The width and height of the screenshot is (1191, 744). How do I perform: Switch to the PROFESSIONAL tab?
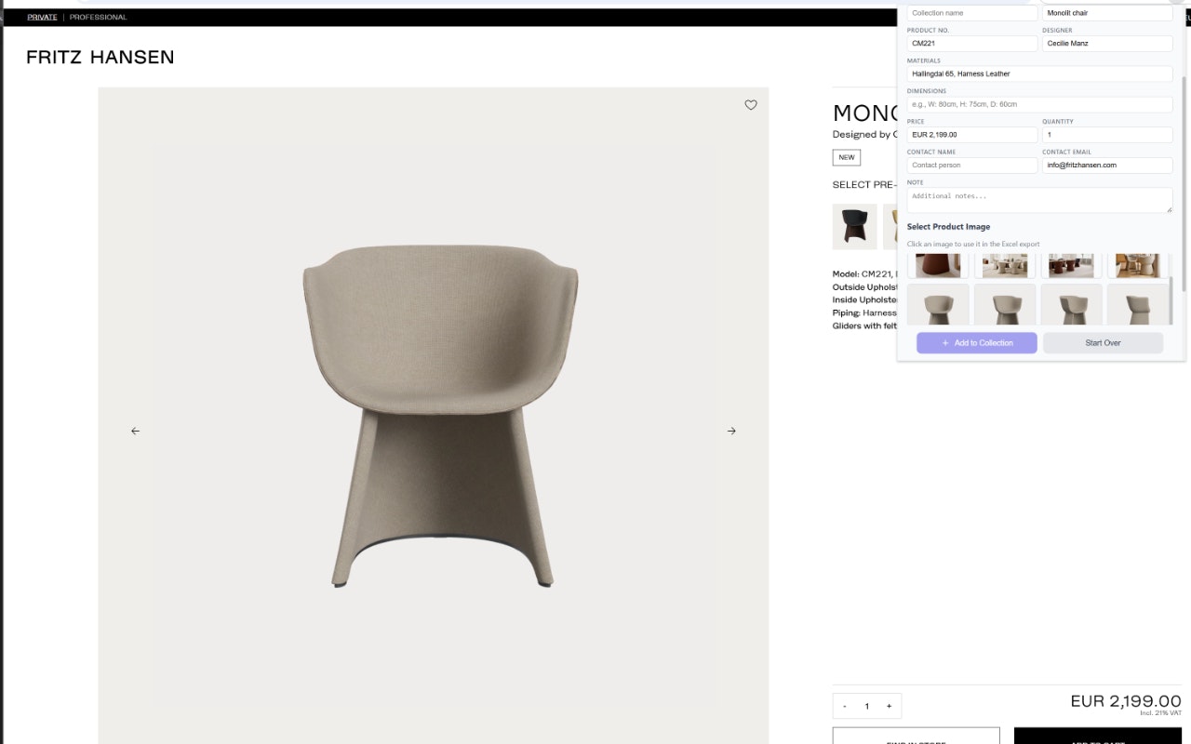(x=99, y=17)
